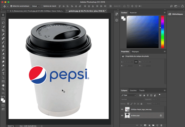Select the Dodge tool
Viewport: 185px width, 127px height.
click(3, 66)
